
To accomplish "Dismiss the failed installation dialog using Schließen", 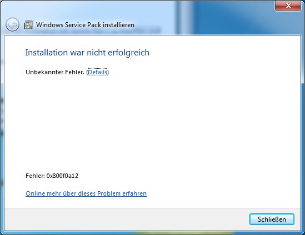I will pyautogui.click(x=272, y=219).
